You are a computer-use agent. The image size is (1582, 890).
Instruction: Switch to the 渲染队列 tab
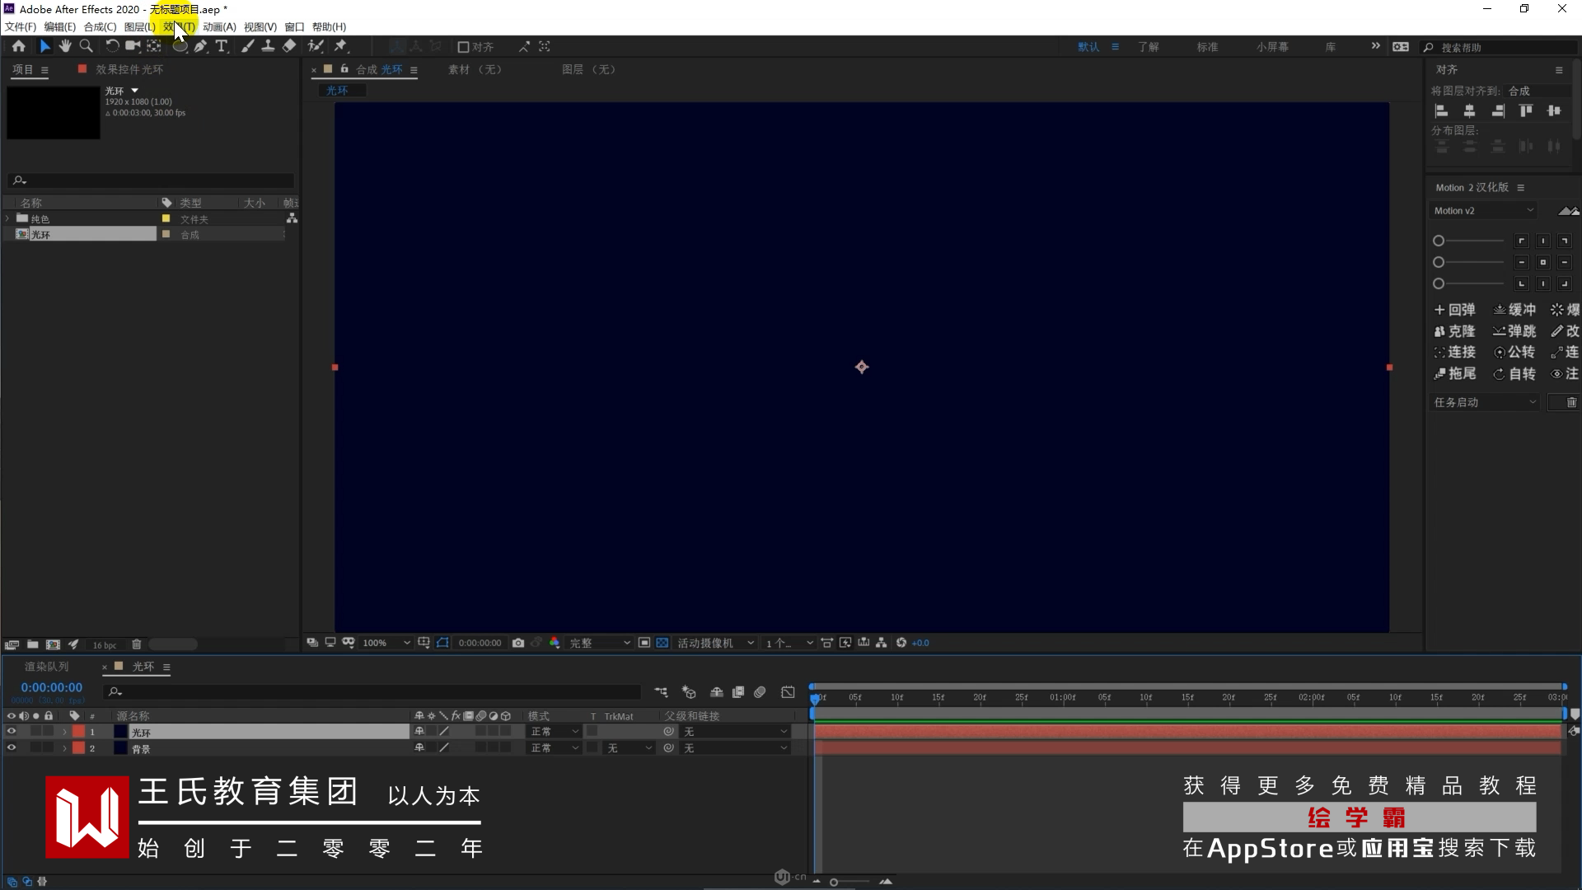[x=47, y=667]
